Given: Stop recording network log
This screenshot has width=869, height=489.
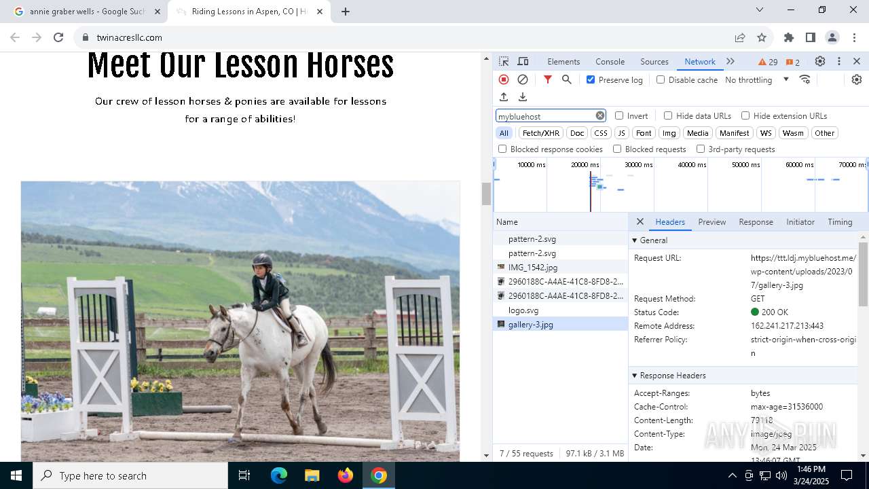Looking at the screenshot, I should (x=504, y=79).
